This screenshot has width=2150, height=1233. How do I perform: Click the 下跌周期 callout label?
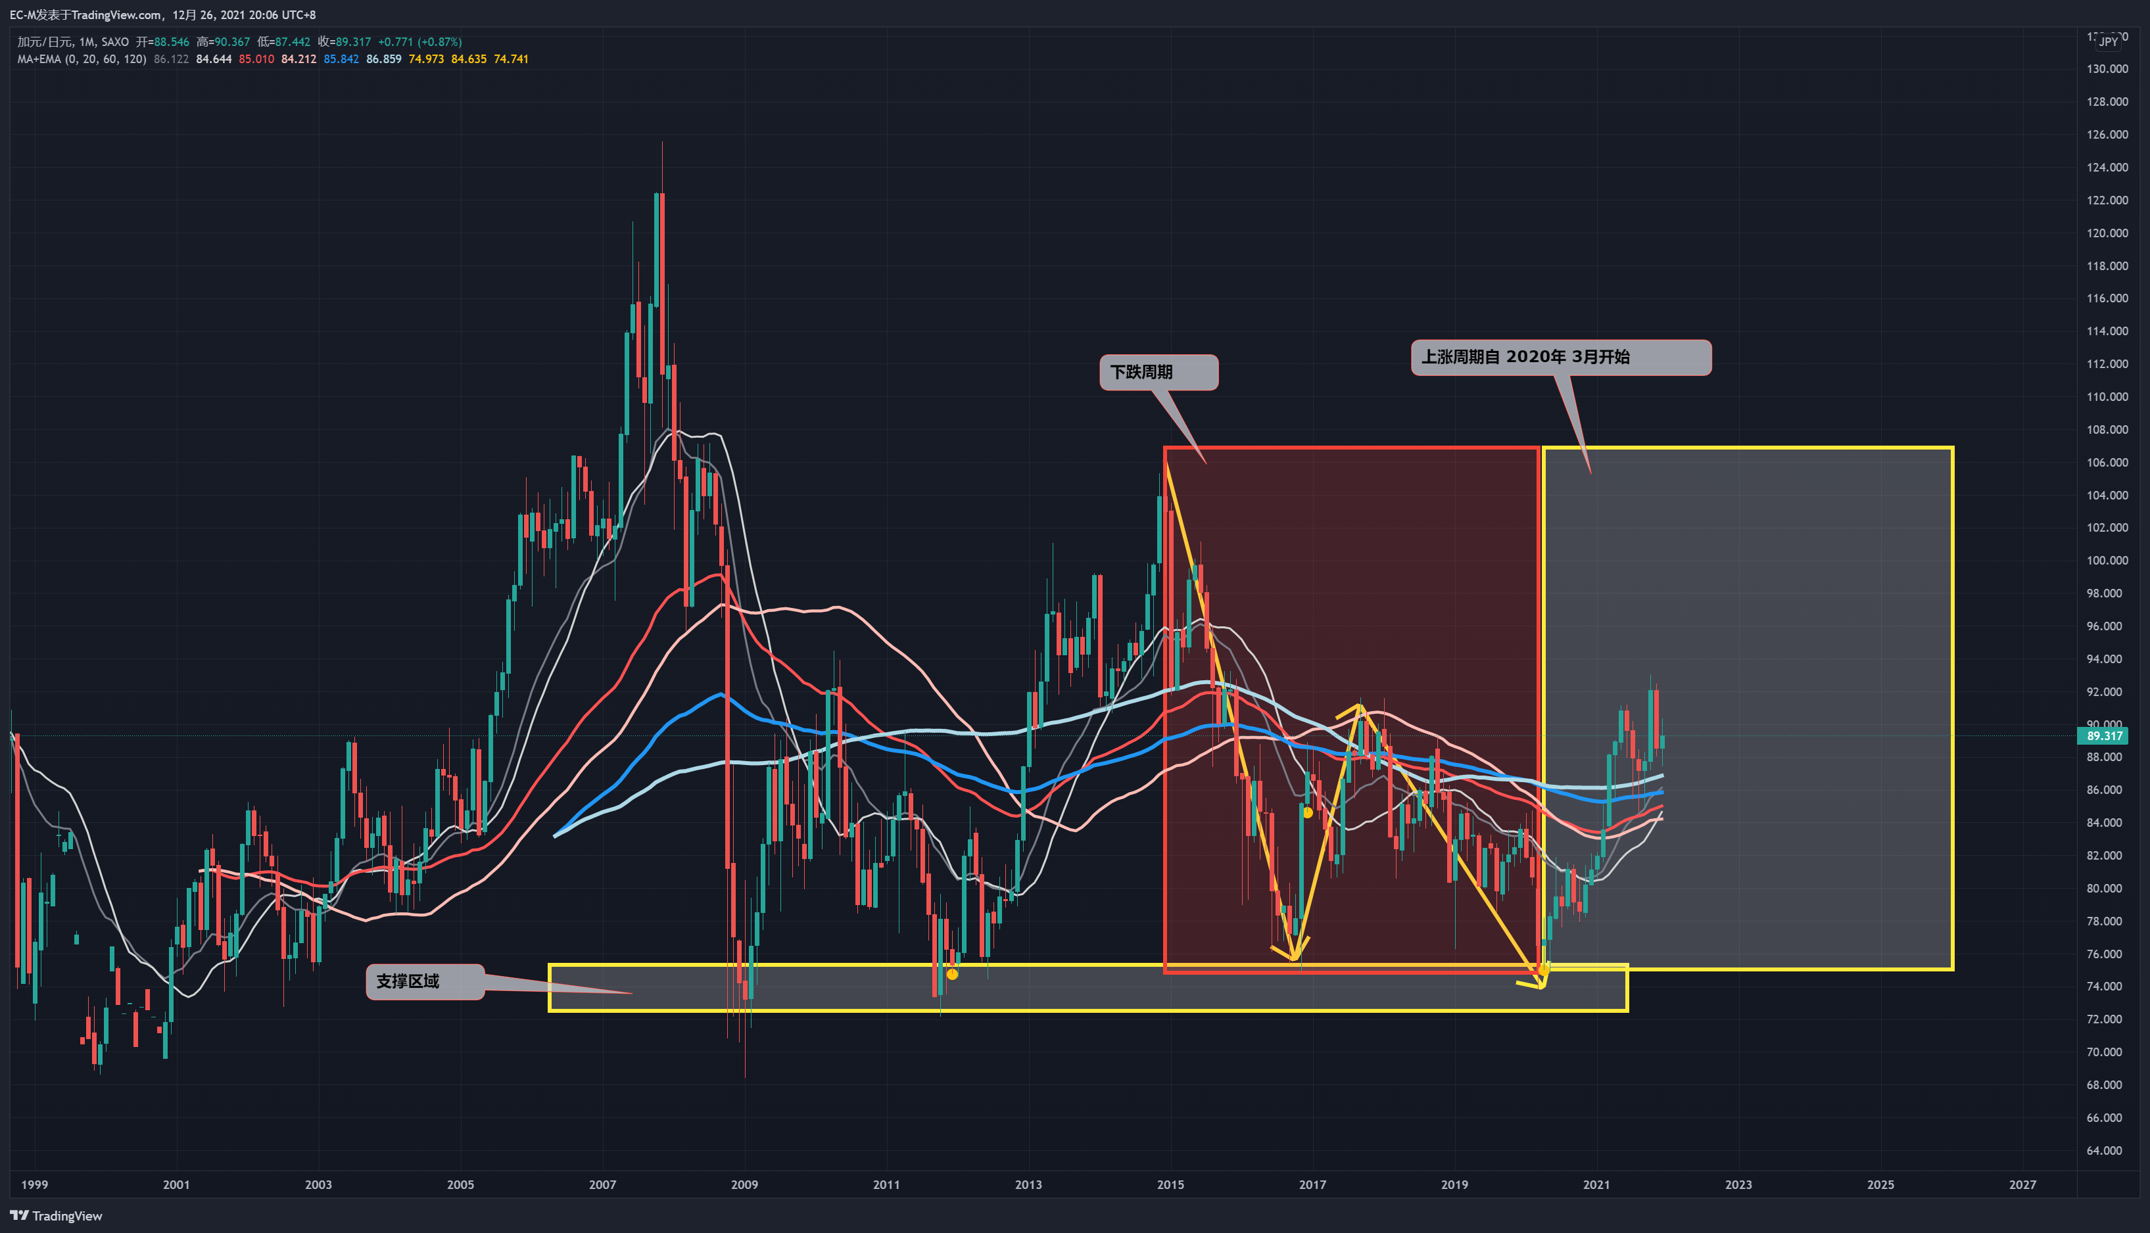coord(1159,373)
